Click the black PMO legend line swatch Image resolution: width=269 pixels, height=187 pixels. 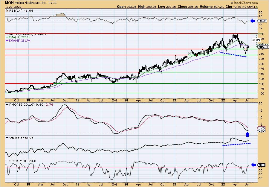tap(7, 104)
